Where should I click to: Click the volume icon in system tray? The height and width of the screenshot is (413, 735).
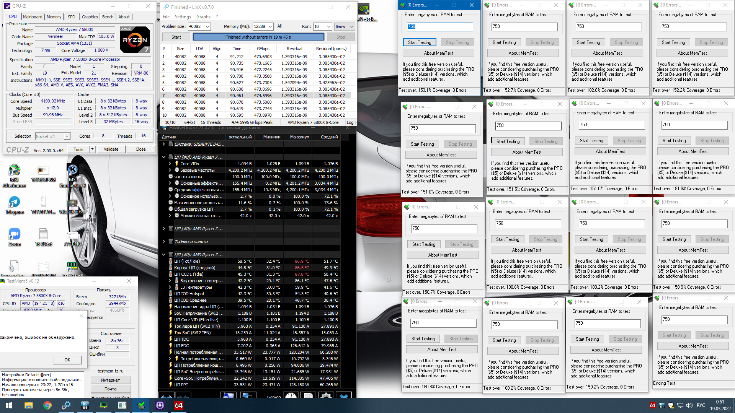pos(689,405)
